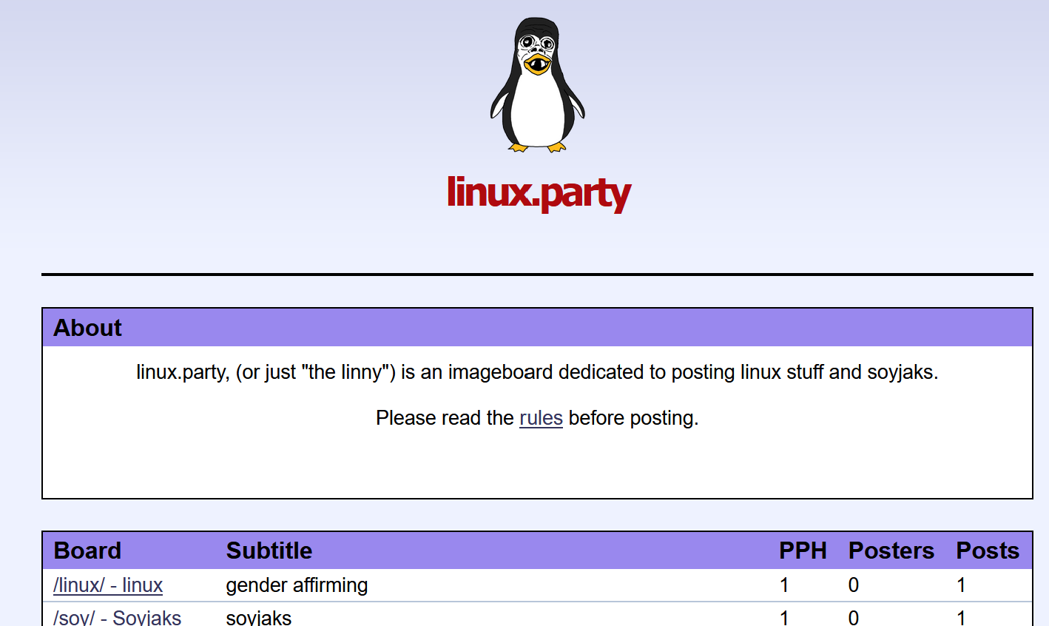The image size is (1049, 626).
Task: Open the /sov/ - Soyjaks board
Action: point(117,617)
